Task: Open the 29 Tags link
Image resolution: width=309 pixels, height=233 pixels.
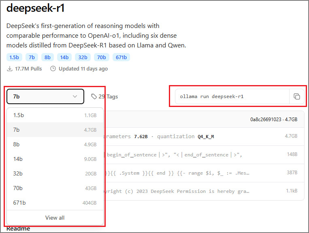Action: click(x=108, y=96)
